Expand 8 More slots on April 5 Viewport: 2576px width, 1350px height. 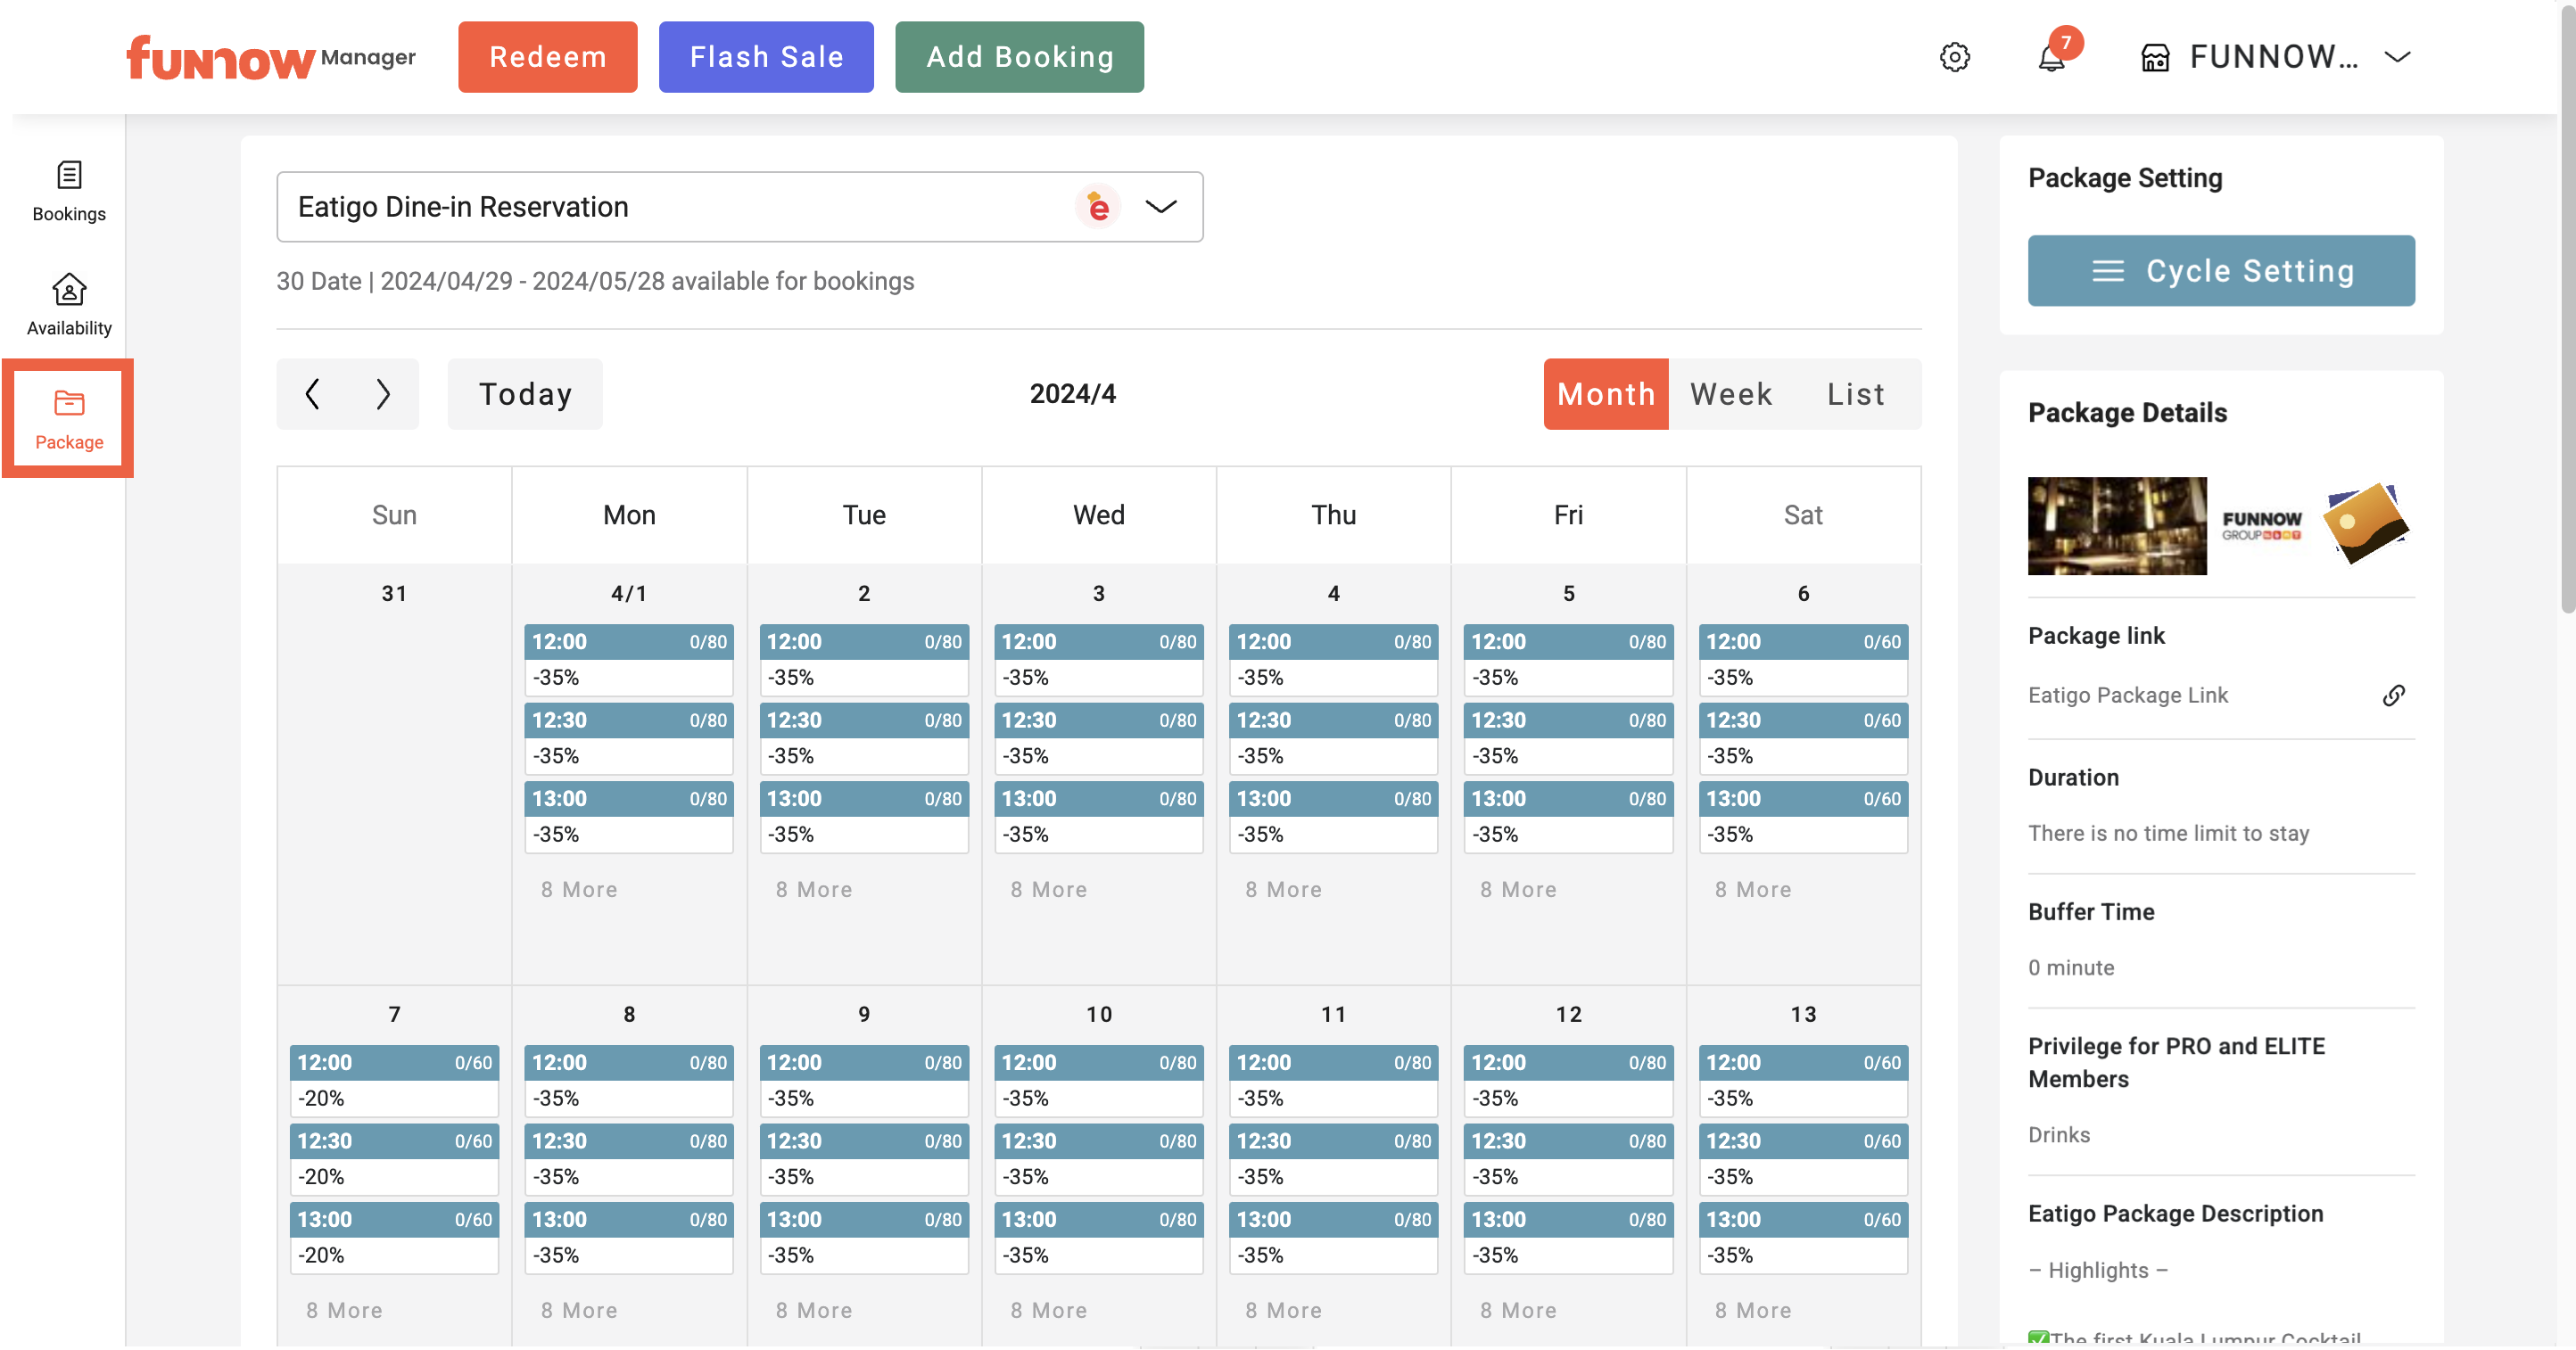click(1518, 889)
